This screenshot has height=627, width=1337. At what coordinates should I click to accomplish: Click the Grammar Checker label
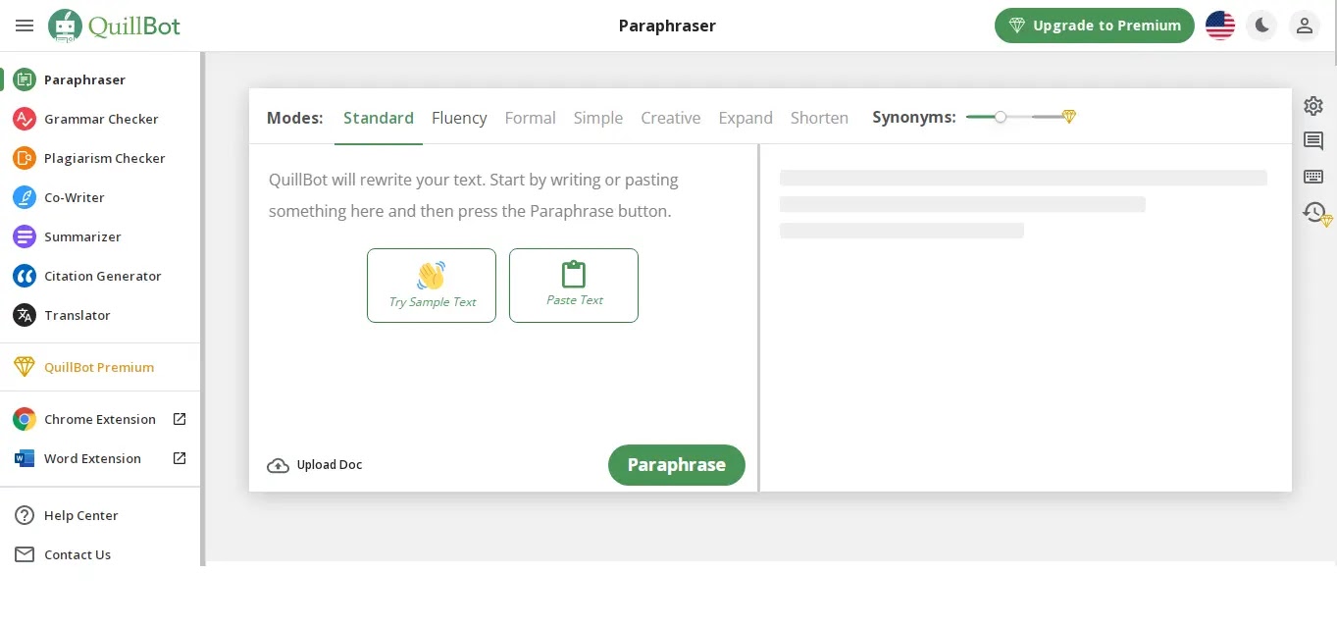(x=101, y=119)
